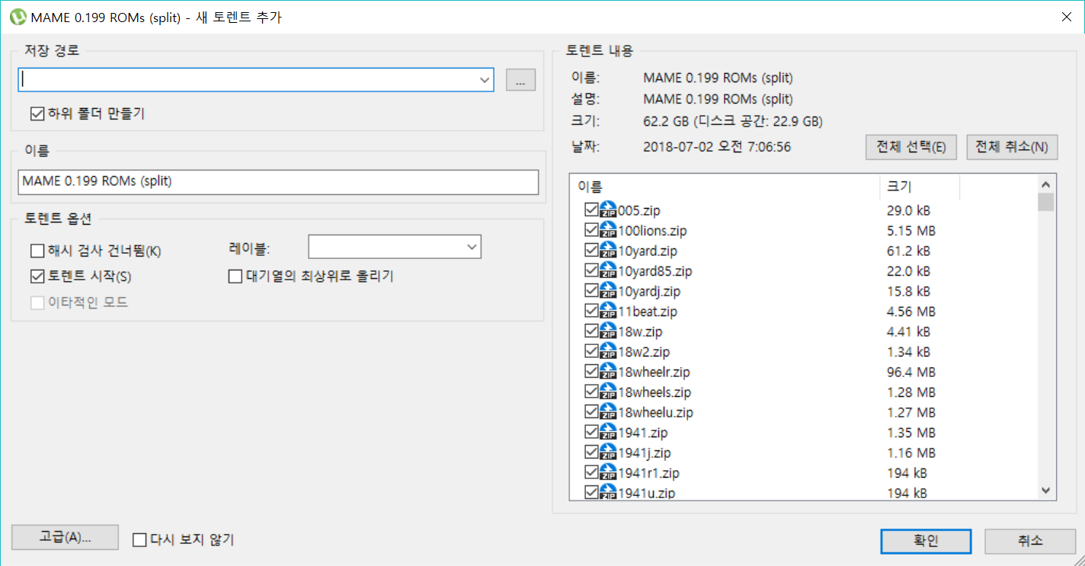Confirm with the 확인 button
The image size is (1085, 566).
pyautogui.click(x=926, y=542)
